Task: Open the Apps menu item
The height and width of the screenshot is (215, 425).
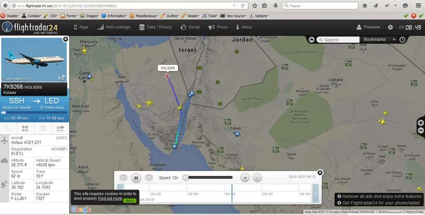Action: (x=81, y=27)
